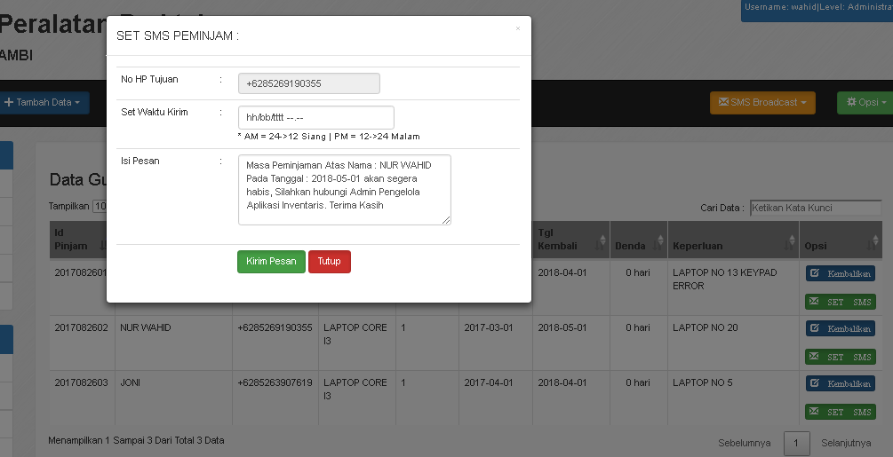Screen dimensions: 893x457
Task: Go to Sebelumnya page
Action: pos(745,443)
